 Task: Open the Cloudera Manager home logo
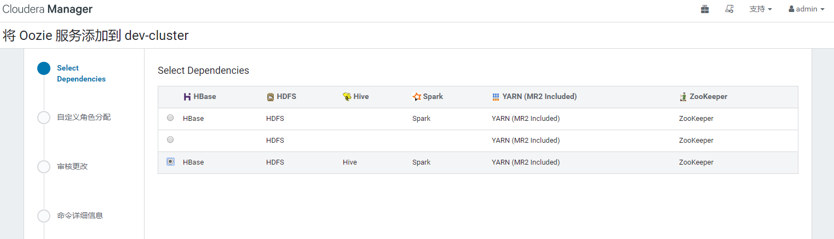pyautogui.click(x=48, y=9)
